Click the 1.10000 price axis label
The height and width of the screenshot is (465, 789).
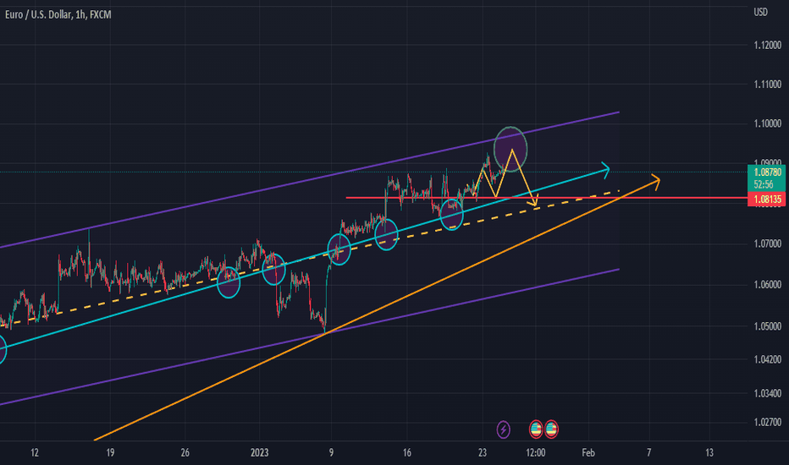point(767,123)
